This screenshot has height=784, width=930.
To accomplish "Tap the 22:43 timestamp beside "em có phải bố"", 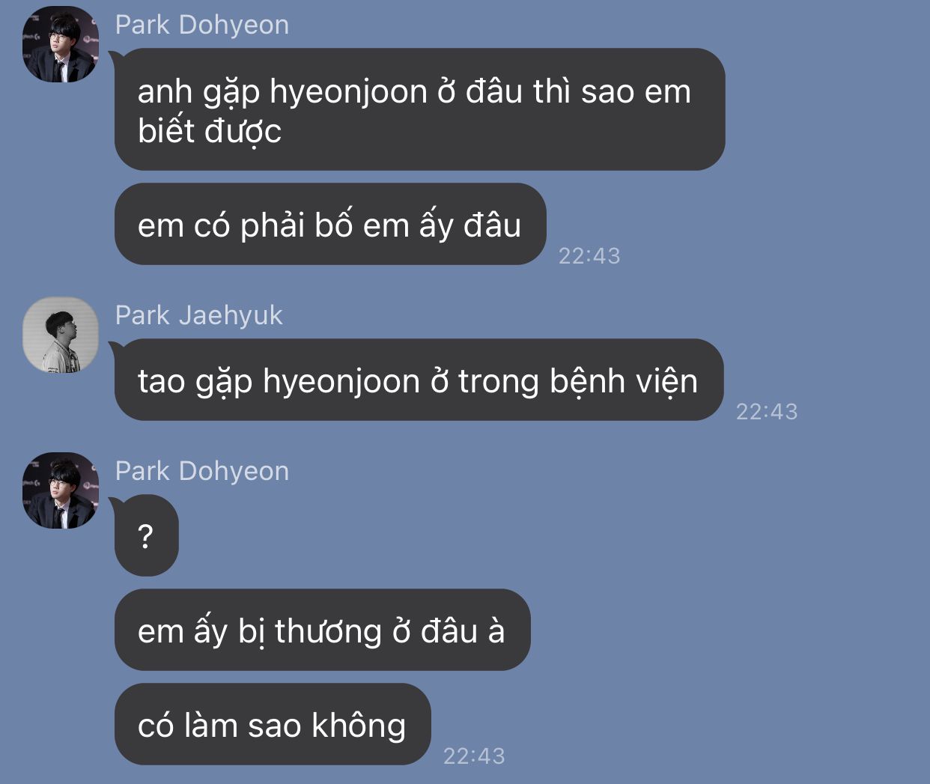I will (x=589, y=256).
